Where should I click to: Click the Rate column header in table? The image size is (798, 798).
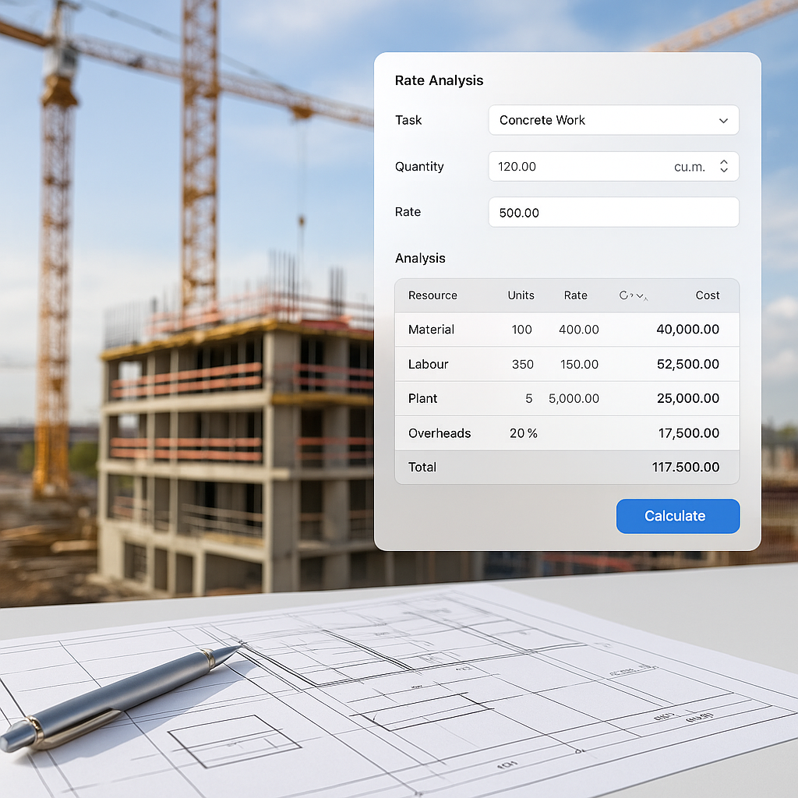click(x=575, y=295)
